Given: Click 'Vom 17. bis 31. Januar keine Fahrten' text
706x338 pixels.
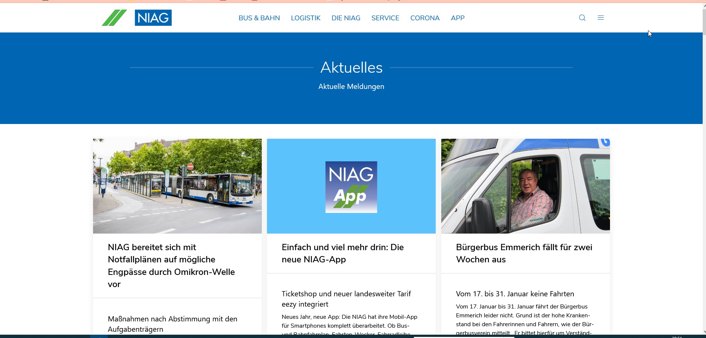Looking at the screenshot, I should tap(515, 294).
